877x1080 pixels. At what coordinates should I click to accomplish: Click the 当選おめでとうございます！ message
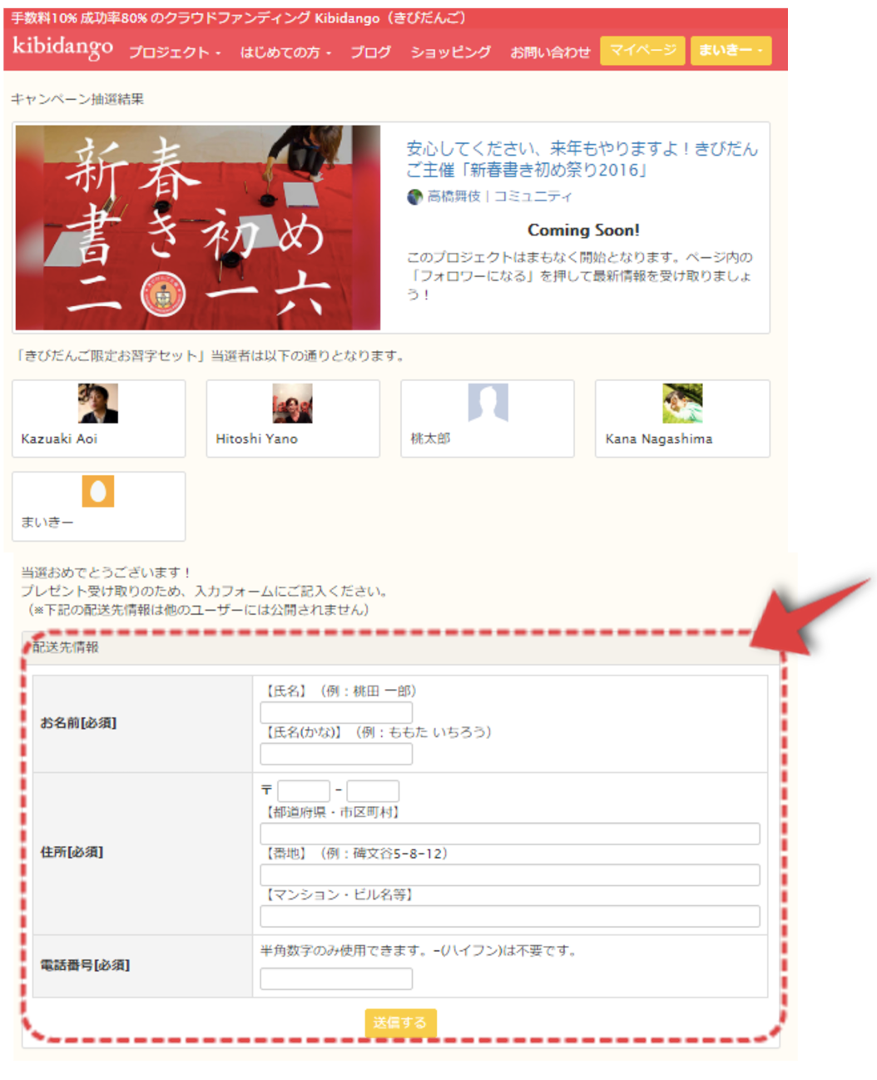coord(106,572)
